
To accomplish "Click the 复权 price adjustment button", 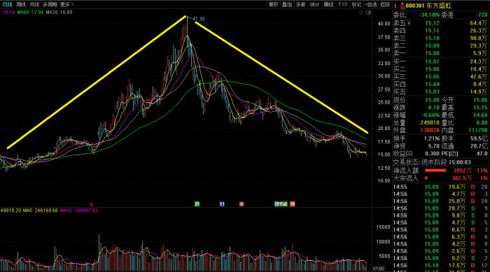I will 274,4.
